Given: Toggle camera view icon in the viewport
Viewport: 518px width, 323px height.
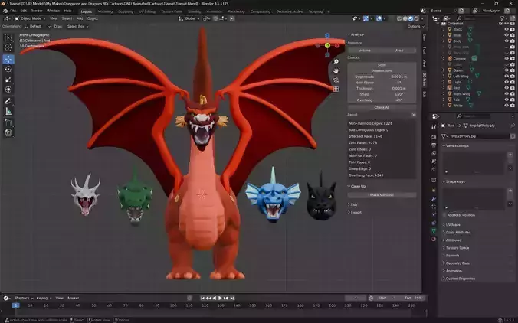Looking at the screenshot, I should pyautogui.click(x=336, y=80).
